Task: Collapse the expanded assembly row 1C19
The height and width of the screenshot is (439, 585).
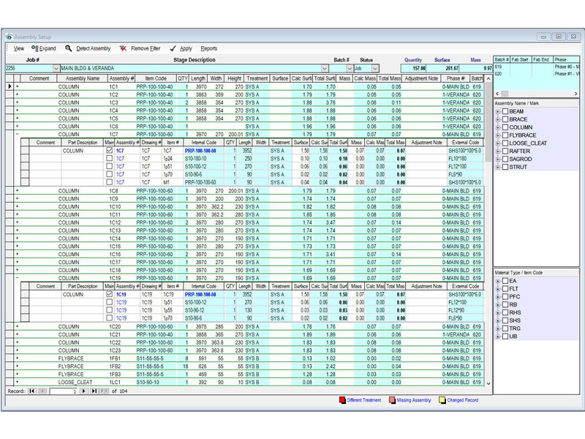Action: click(17, 278)
